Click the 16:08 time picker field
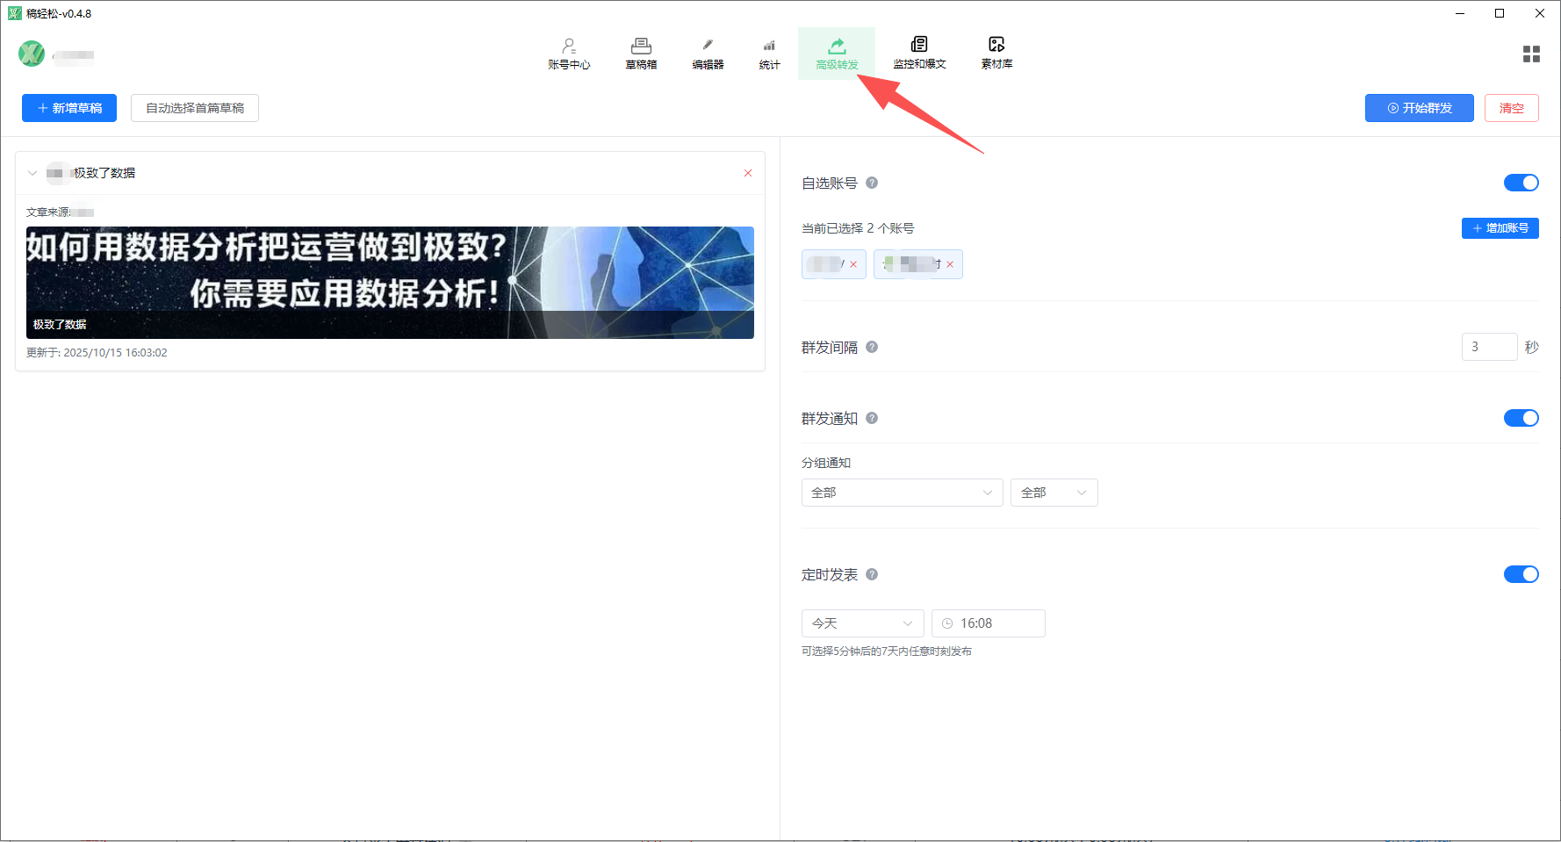This screenshot has height=842, width=1561. (989, 623)
